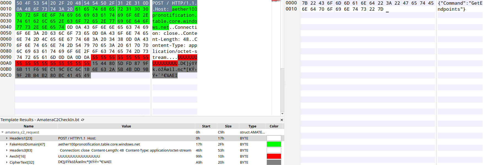Expand the FakeHostDomain[47] array
The image size is (484, 165).
click(x=7, y=144)
